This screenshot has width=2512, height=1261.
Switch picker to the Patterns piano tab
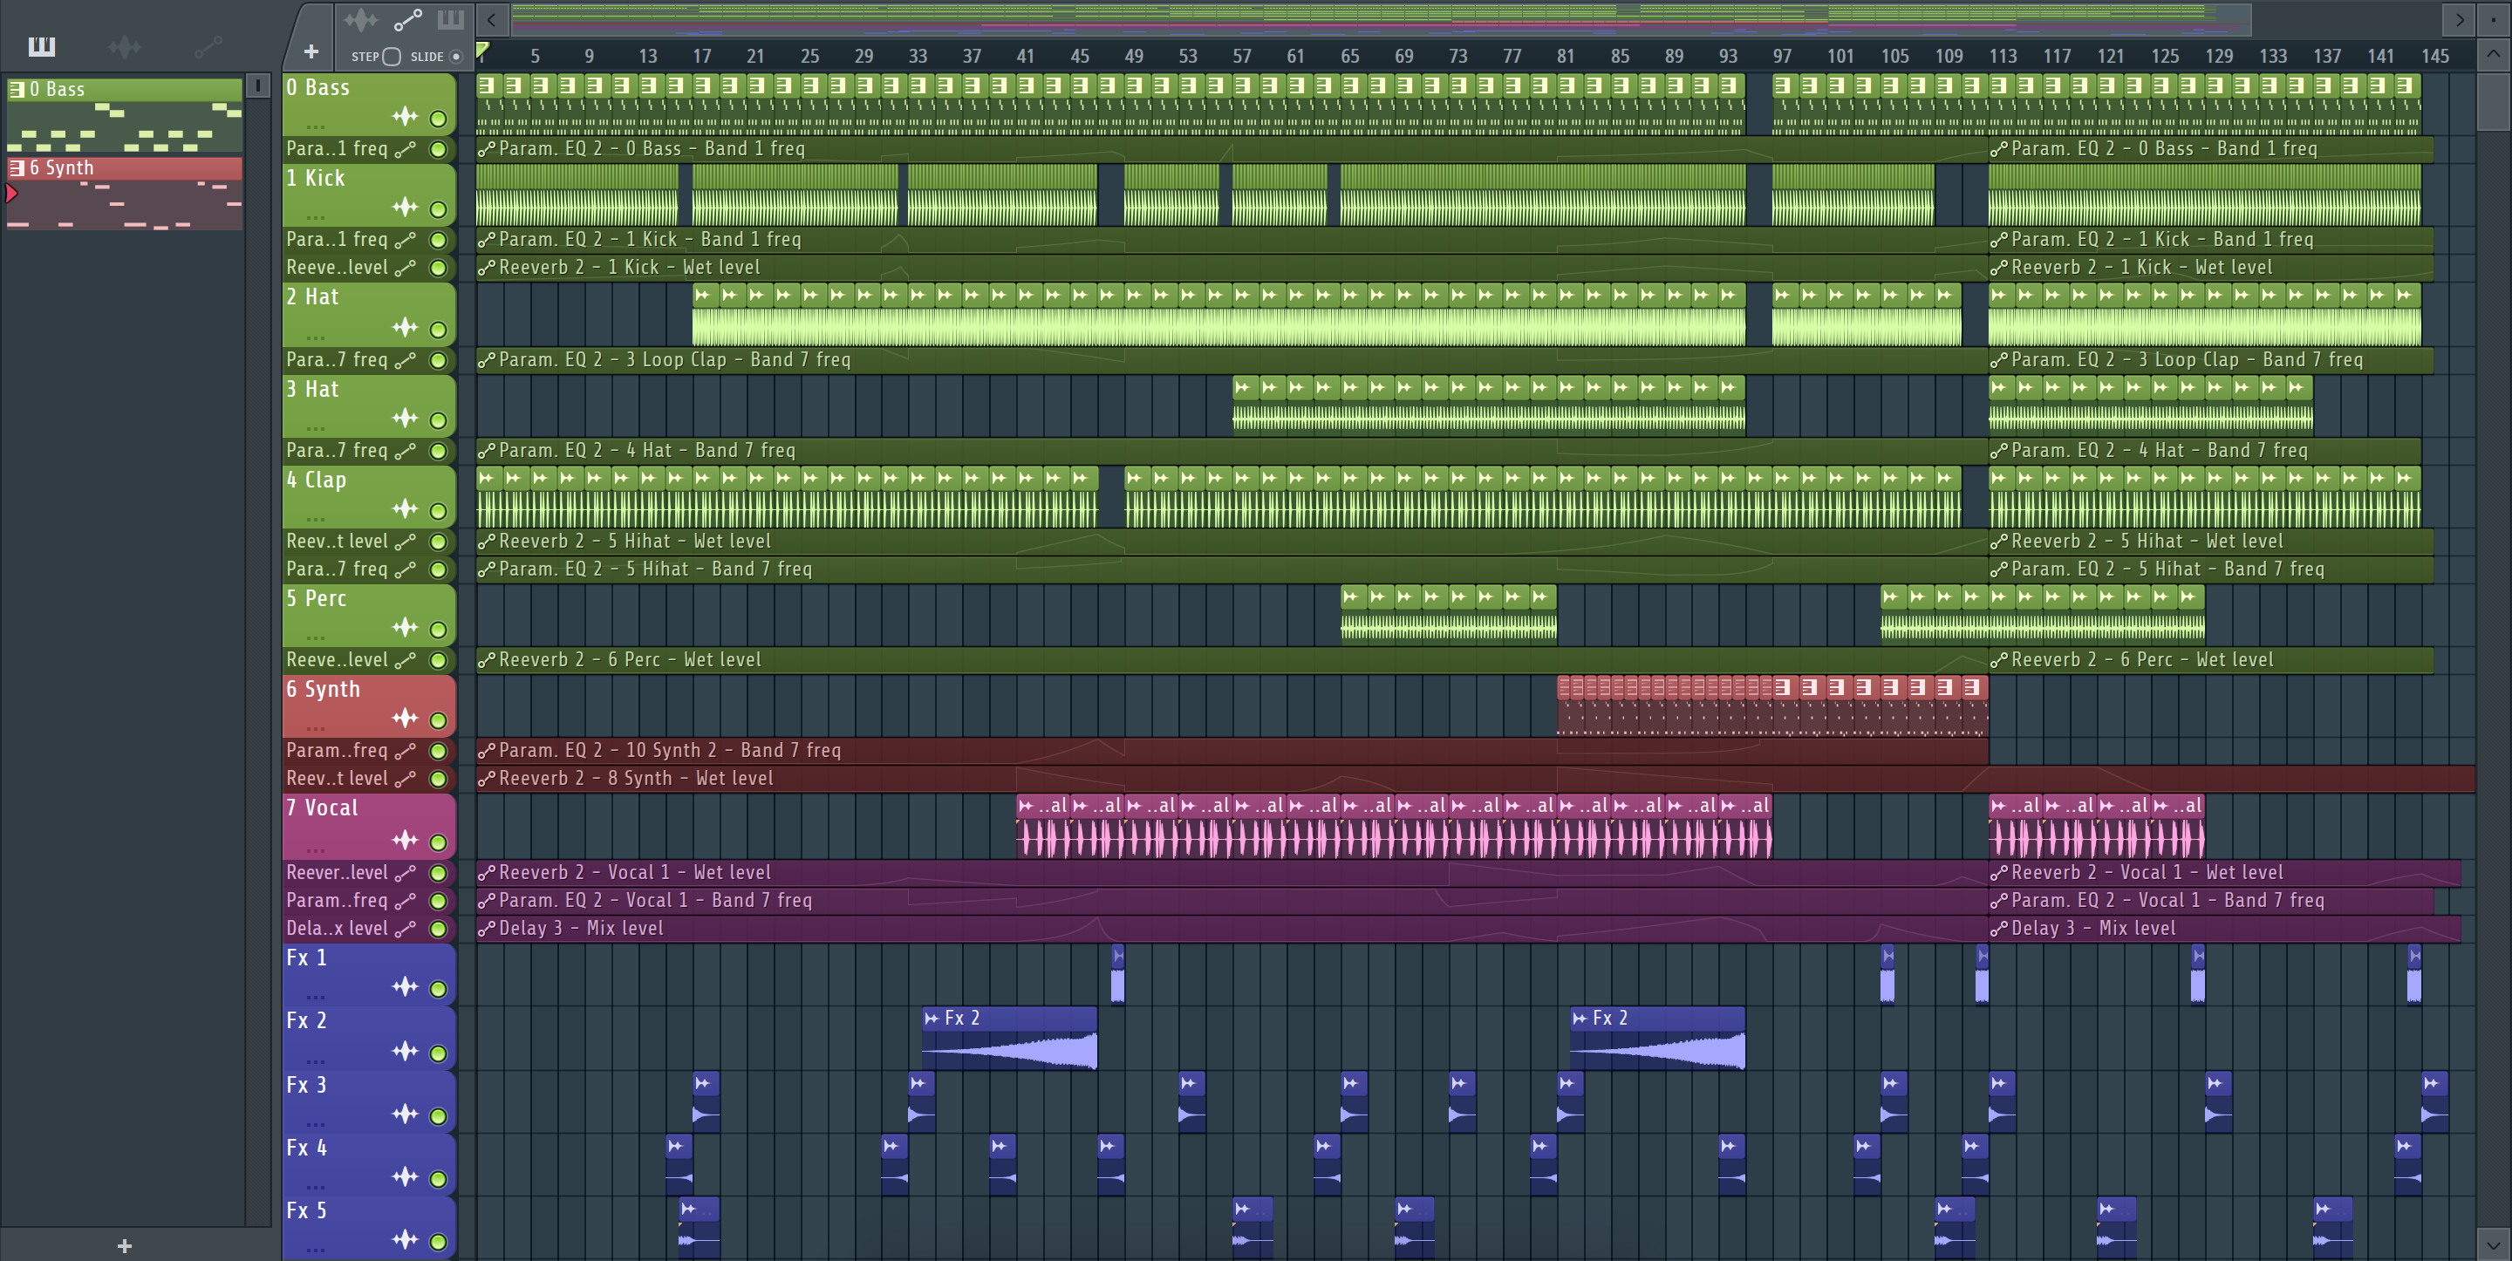click(x=42, y=46)
